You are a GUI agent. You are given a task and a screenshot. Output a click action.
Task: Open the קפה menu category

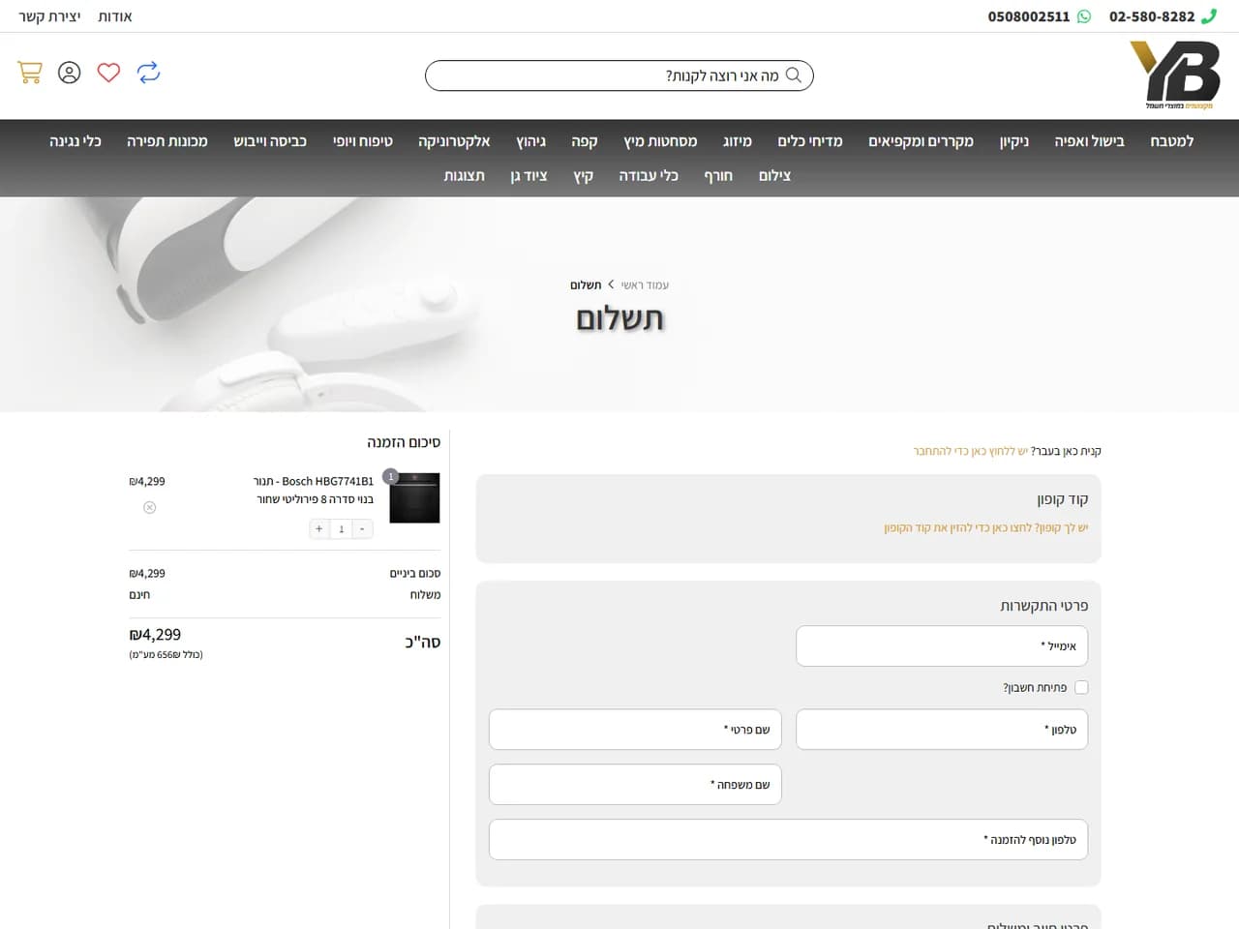click(x=585, y=141)
